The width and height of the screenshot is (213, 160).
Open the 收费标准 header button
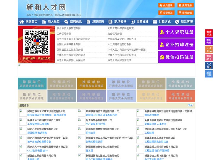[x=166, y=13]
